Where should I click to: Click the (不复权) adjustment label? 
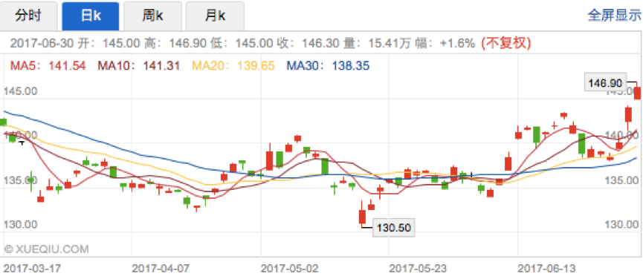(x=506, y=43)
